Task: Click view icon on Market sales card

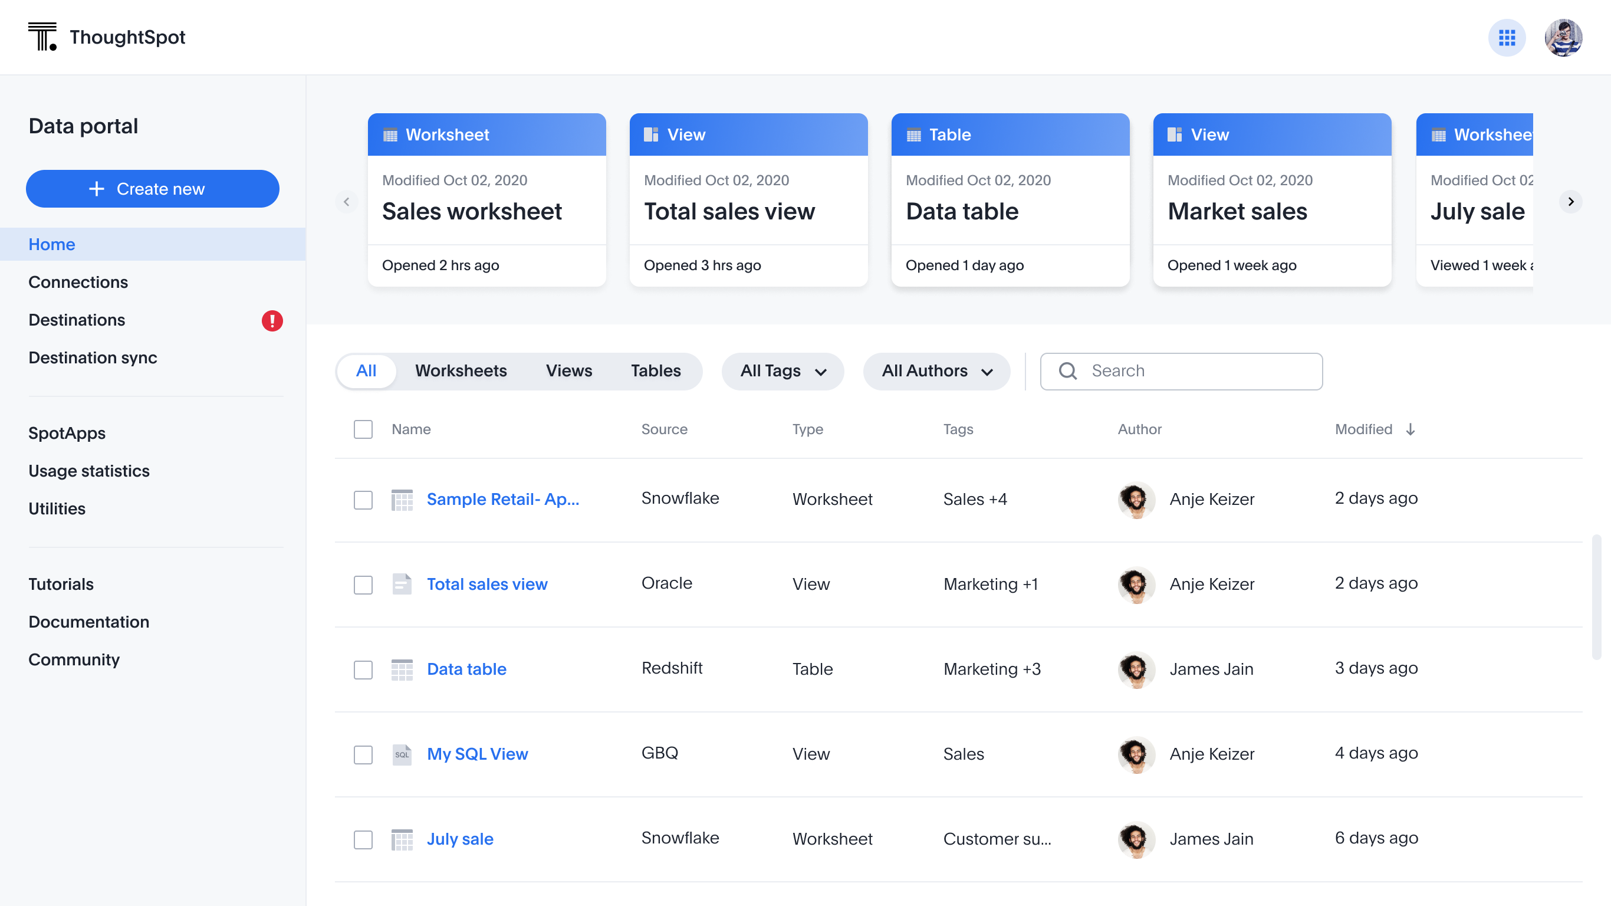Action: click(1175, 134)
